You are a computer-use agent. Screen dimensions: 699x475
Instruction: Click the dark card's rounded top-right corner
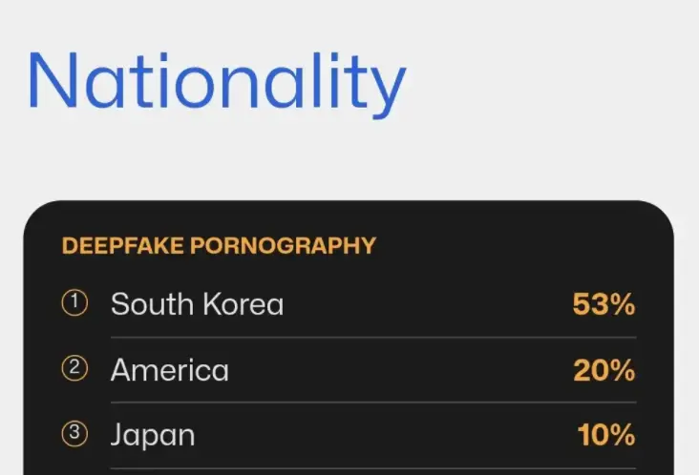(659, 216)
